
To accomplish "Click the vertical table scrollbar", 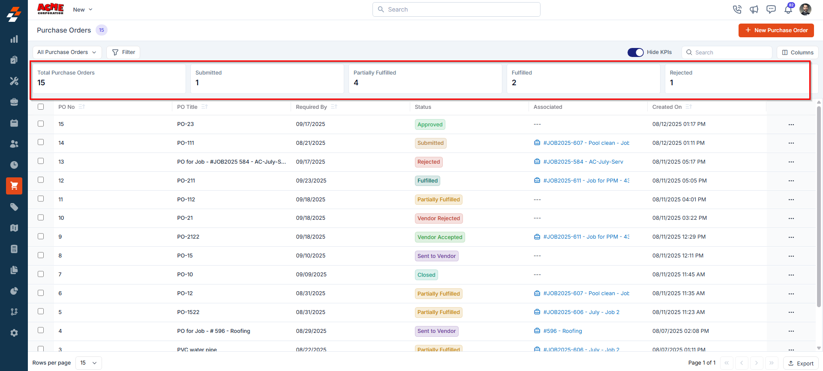I will coord(819,206).
